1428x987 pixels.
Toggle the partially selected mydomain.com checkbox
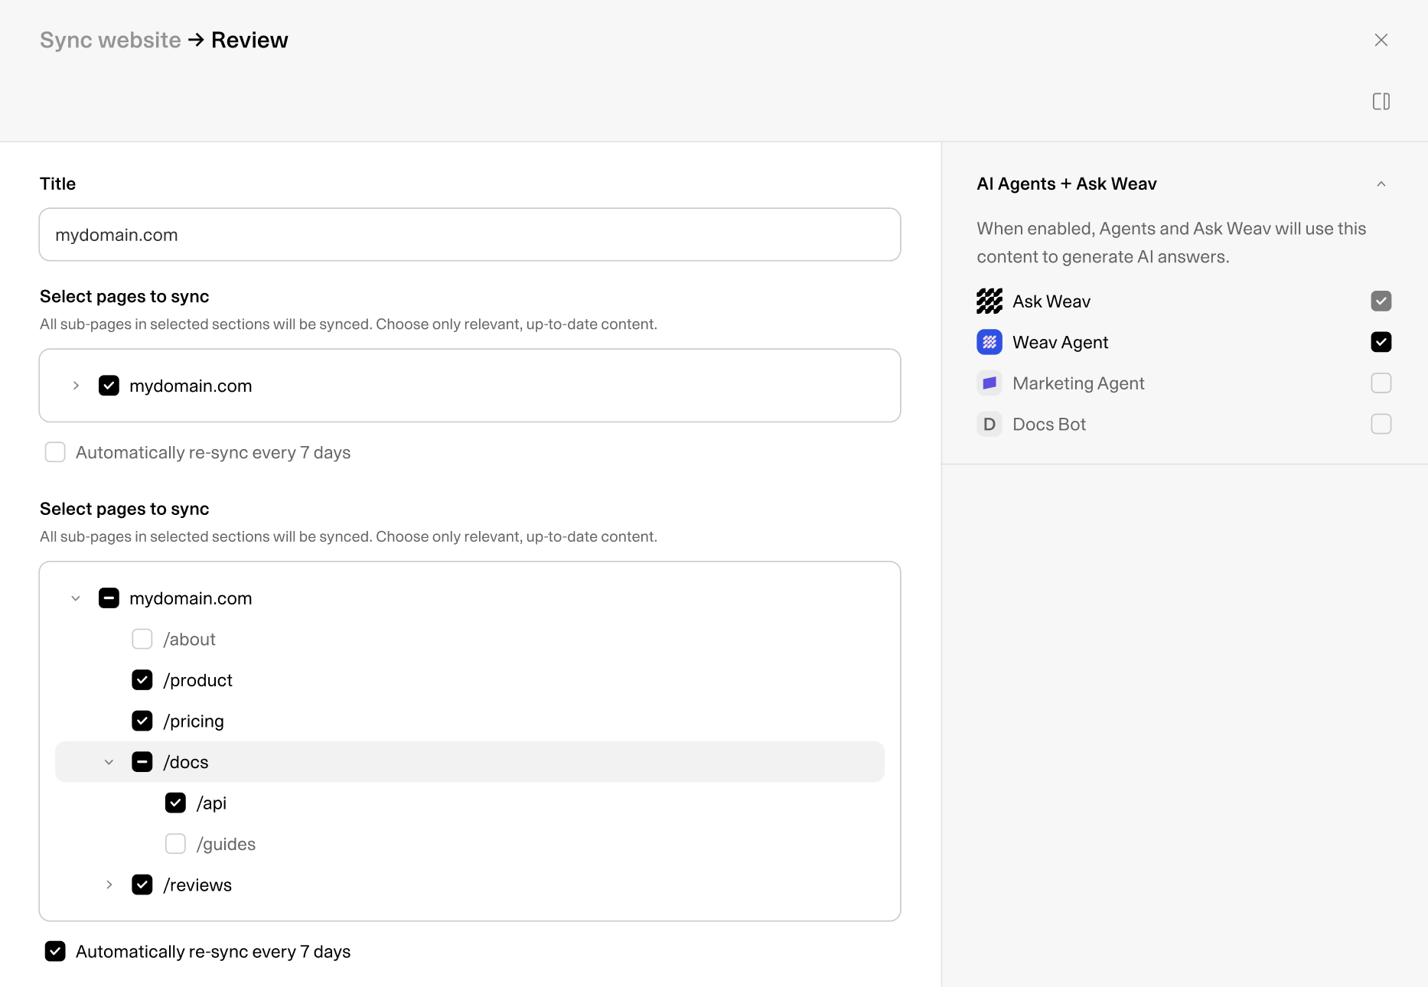point(109,598)
